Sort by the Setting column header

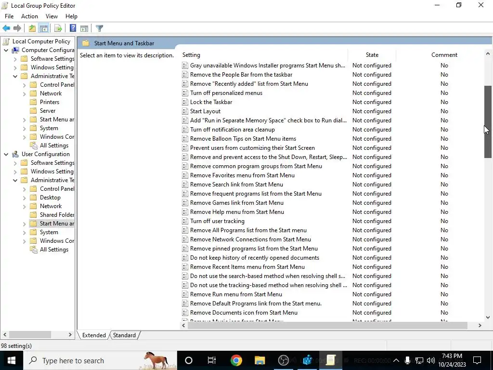264,55
